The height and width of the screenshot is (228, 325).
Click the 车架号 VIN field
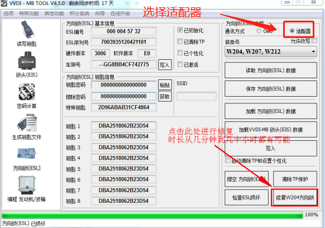pyautogui.click(x=124, y=64)
